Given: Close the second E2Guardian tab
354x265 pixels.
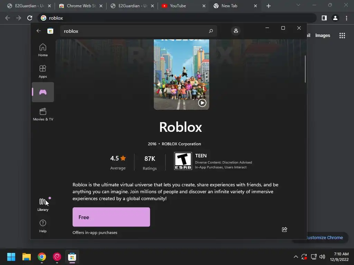Looking at the screenshot, I should (x=152, y=6).
